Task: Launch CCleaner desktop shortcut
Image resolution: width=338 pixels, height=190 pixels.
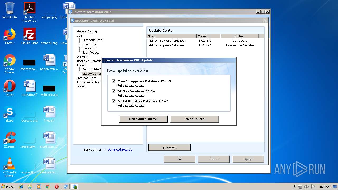Action: point(10,140)
